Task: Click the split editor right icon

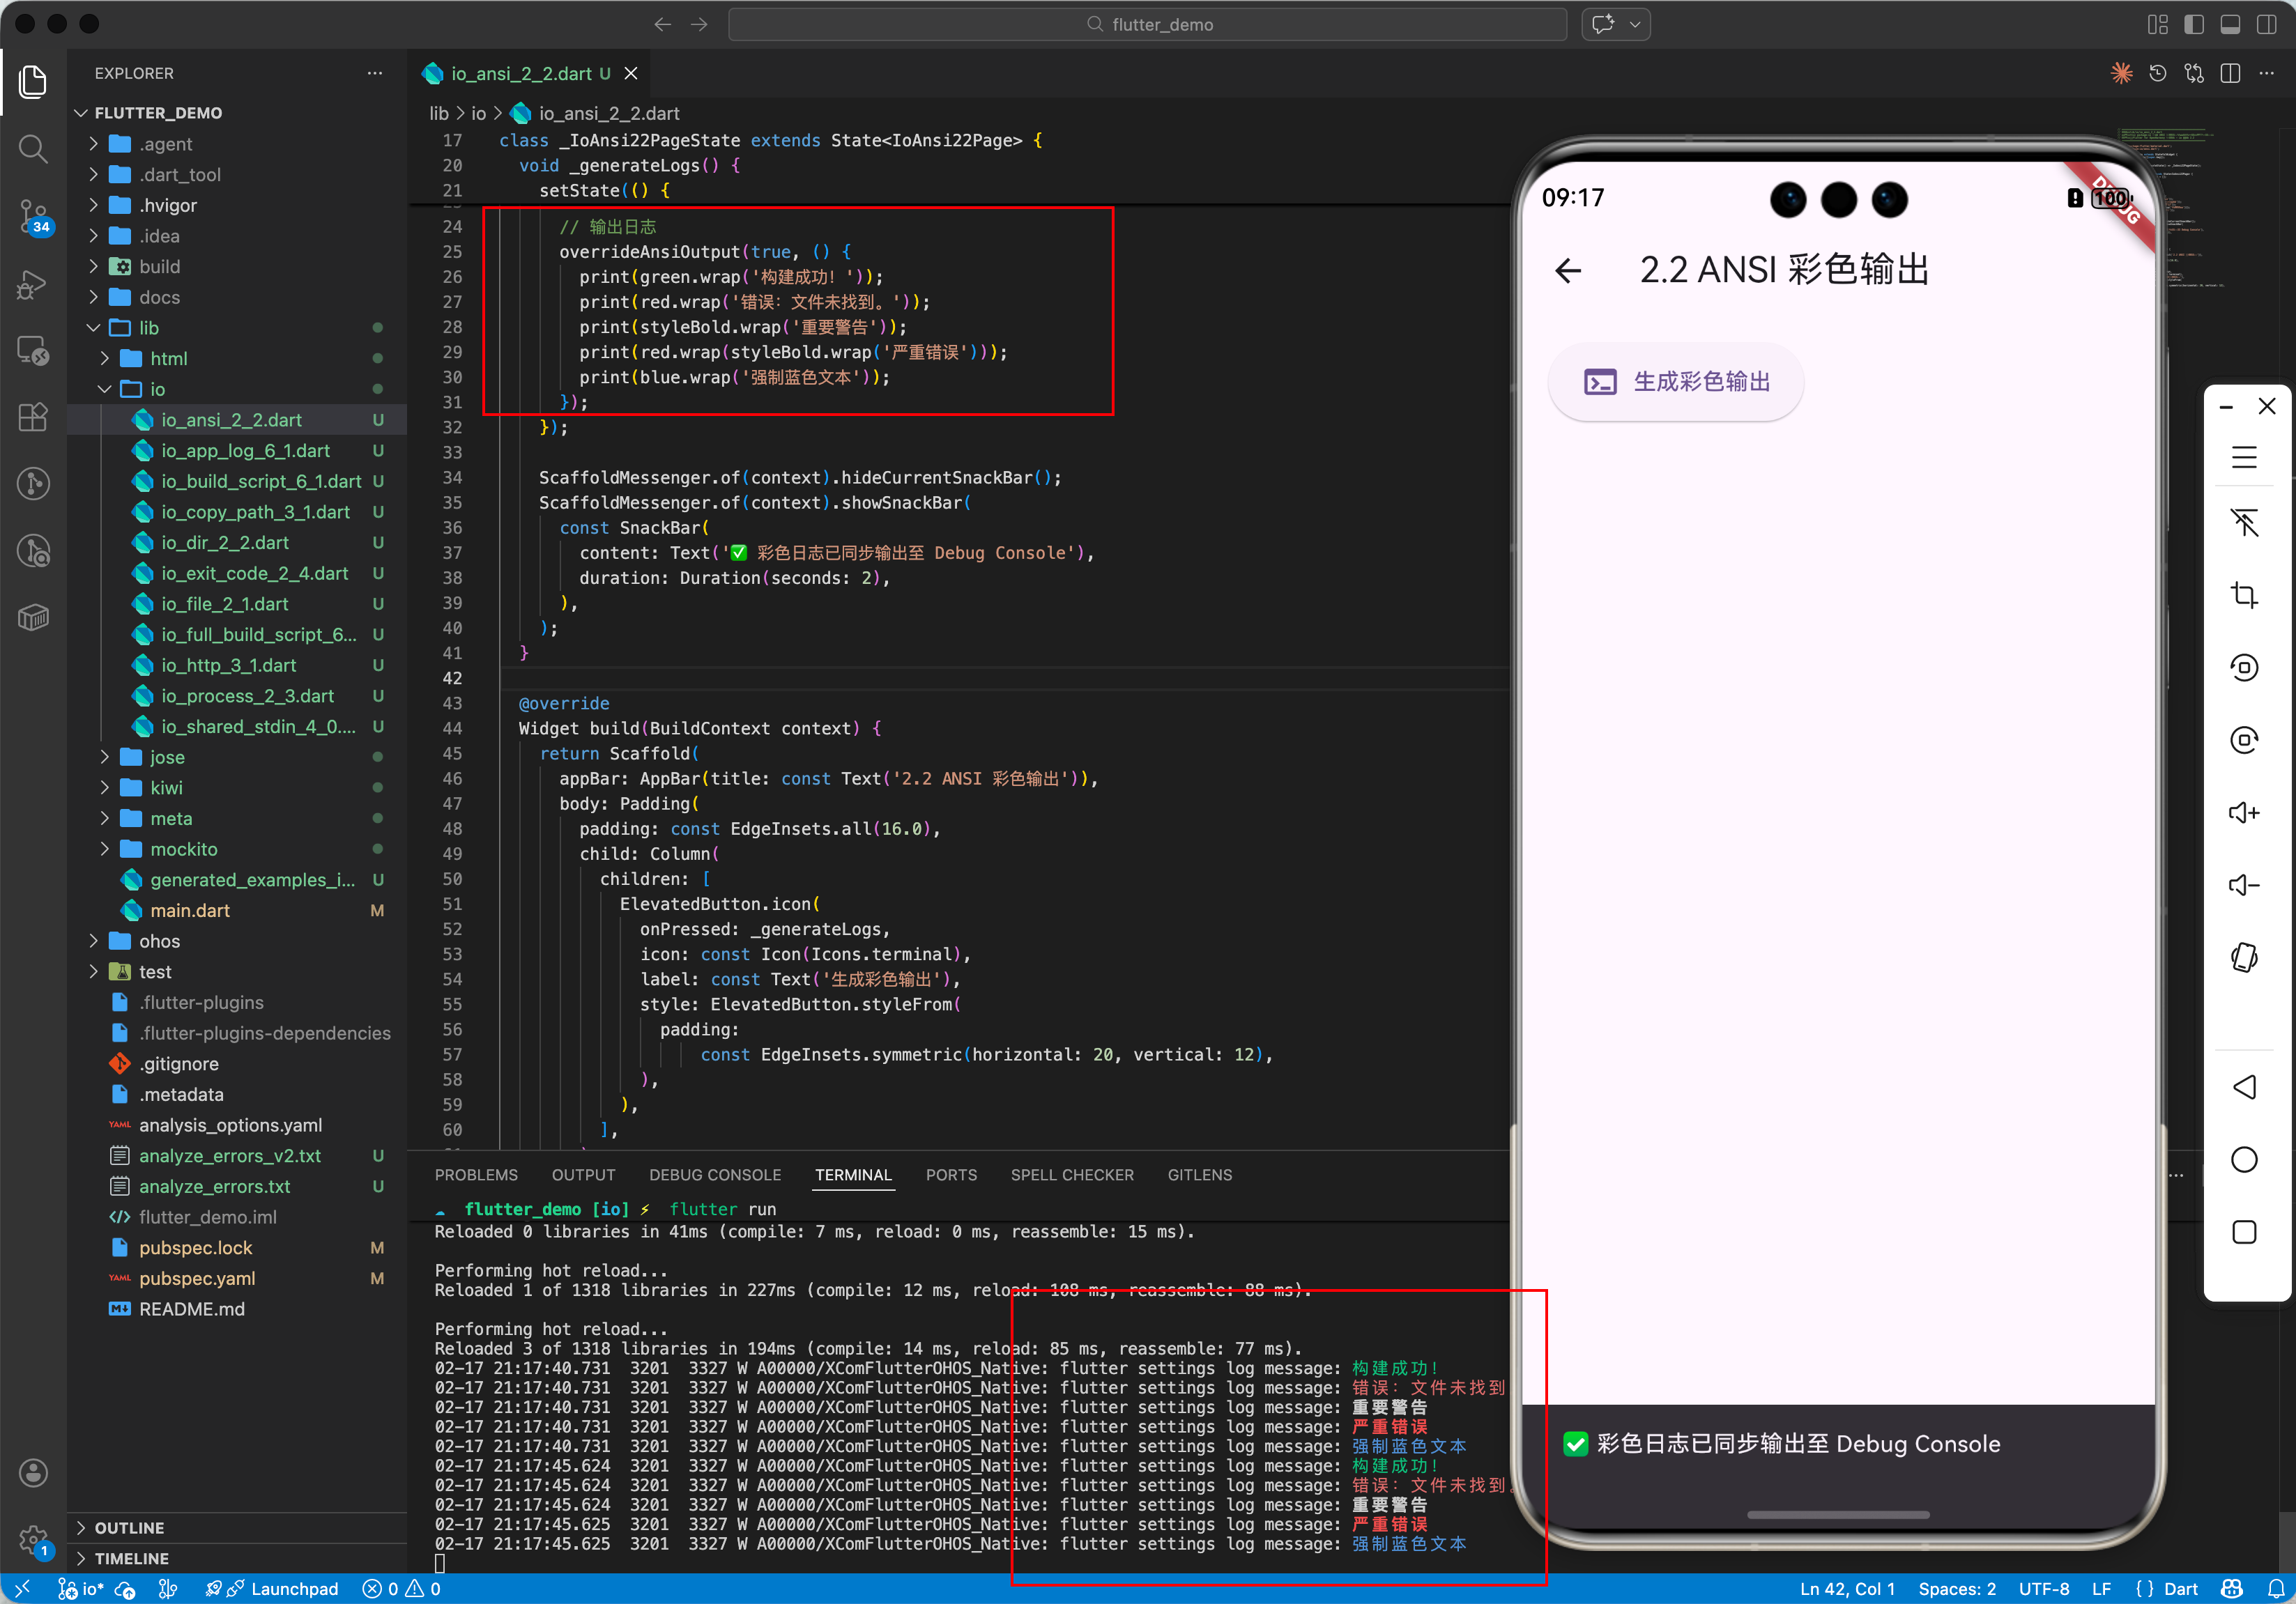Action: pos(2229,74)
